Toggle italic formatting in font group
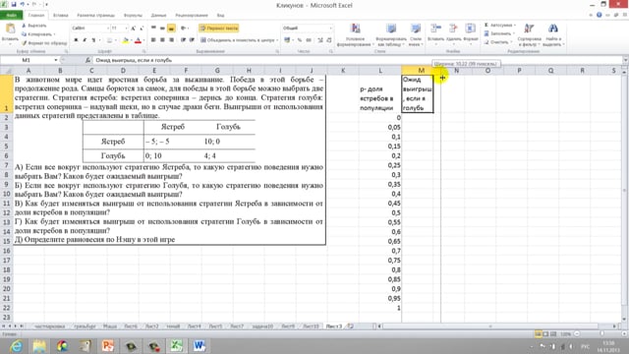Screen dimensions: 629x354 click(x=85, y=40)
